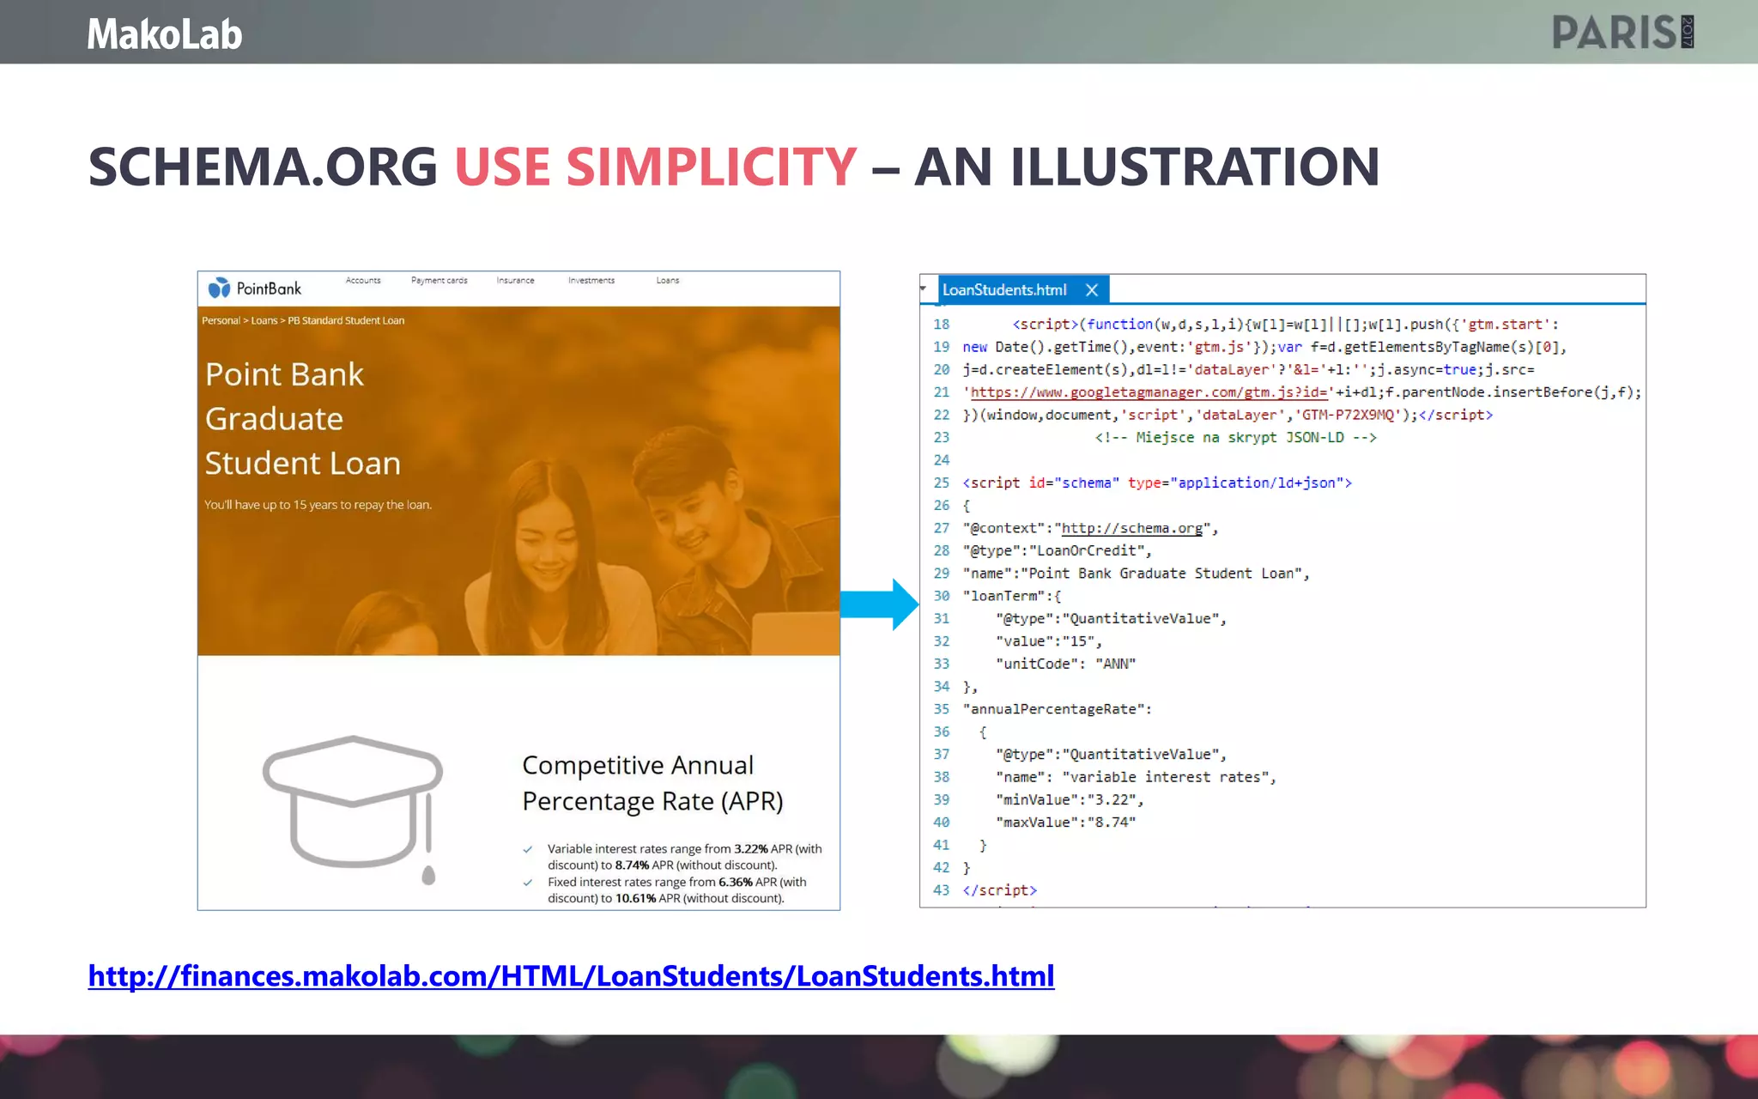The image size is (1758, 1099).
Task: Click the PARIS 2017 logo
Action: [x=1622, y=33]
